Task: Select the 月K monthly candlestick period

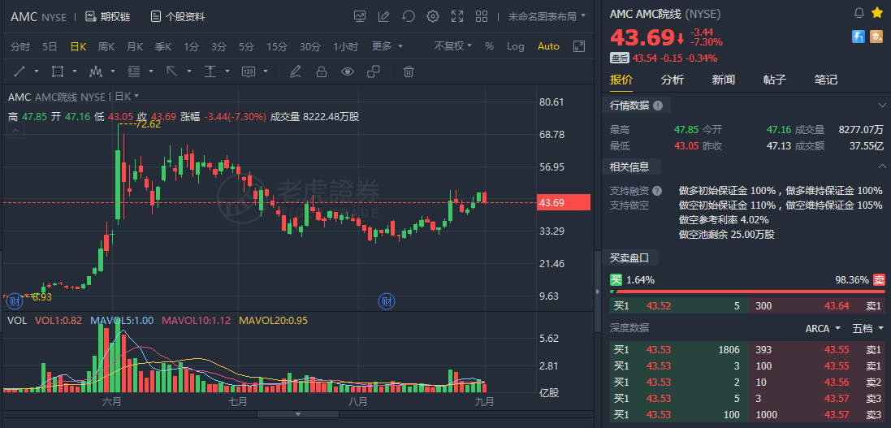Action: [135, 46]
